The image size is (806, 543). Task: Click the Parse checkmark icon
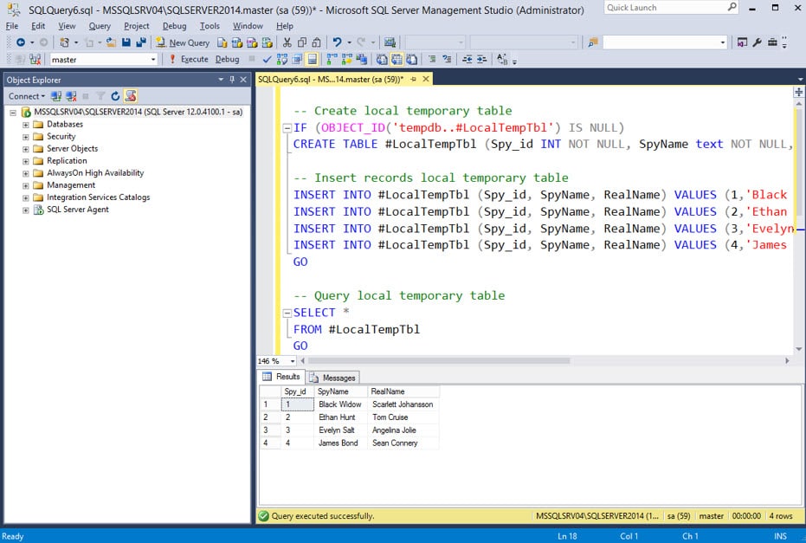pyautogui.click(x=267, y=59)
